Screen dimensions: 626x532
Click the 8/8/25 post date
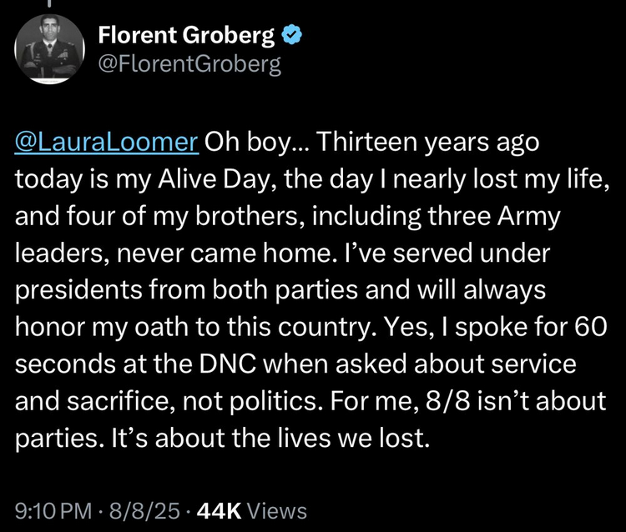point(144,511)
